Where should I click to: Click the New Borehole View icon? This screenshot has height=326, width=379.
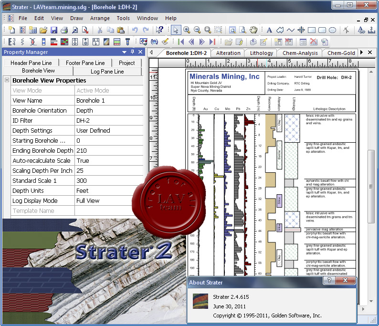(x=22, y=30)
